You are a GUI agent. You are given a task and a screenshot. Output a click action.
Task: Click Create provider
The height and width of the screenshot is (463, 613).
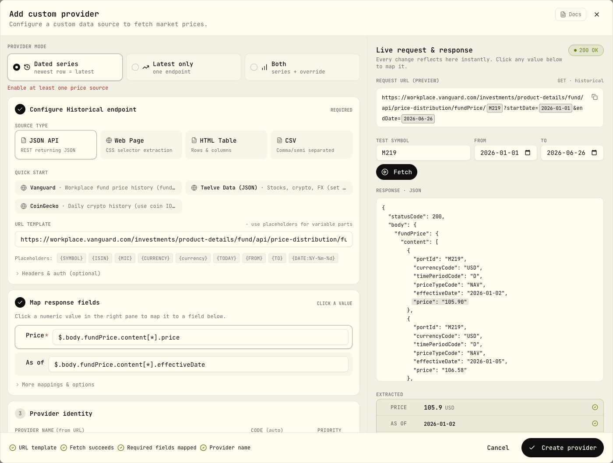tap(563, 448)
